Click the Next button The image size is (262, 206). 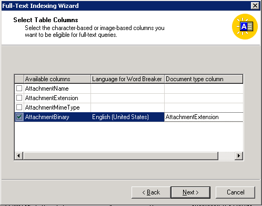tap(190, 192)
